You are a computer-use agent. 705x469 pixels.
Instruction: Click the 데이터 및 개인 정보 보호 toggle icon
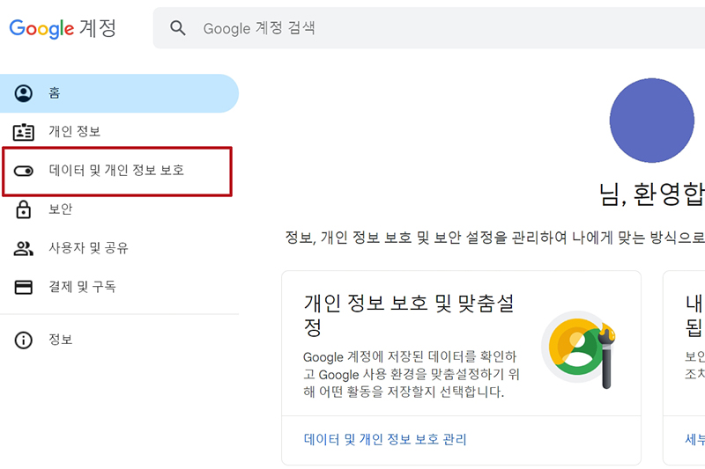pos(24,171)
